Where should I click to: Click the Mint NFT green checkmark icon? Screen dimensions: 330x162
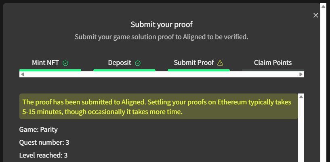(x=65, y=63)
